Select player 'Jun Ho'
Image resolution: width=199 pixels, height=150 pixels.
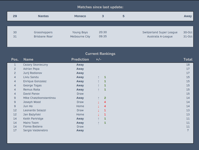click(28, 106)
